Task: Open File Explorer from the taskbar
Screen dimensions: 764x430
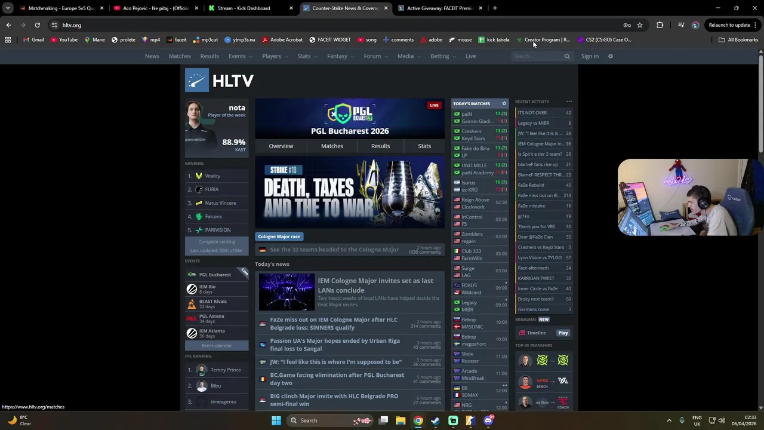Action: pyautogui.click(x=401, y=420)
